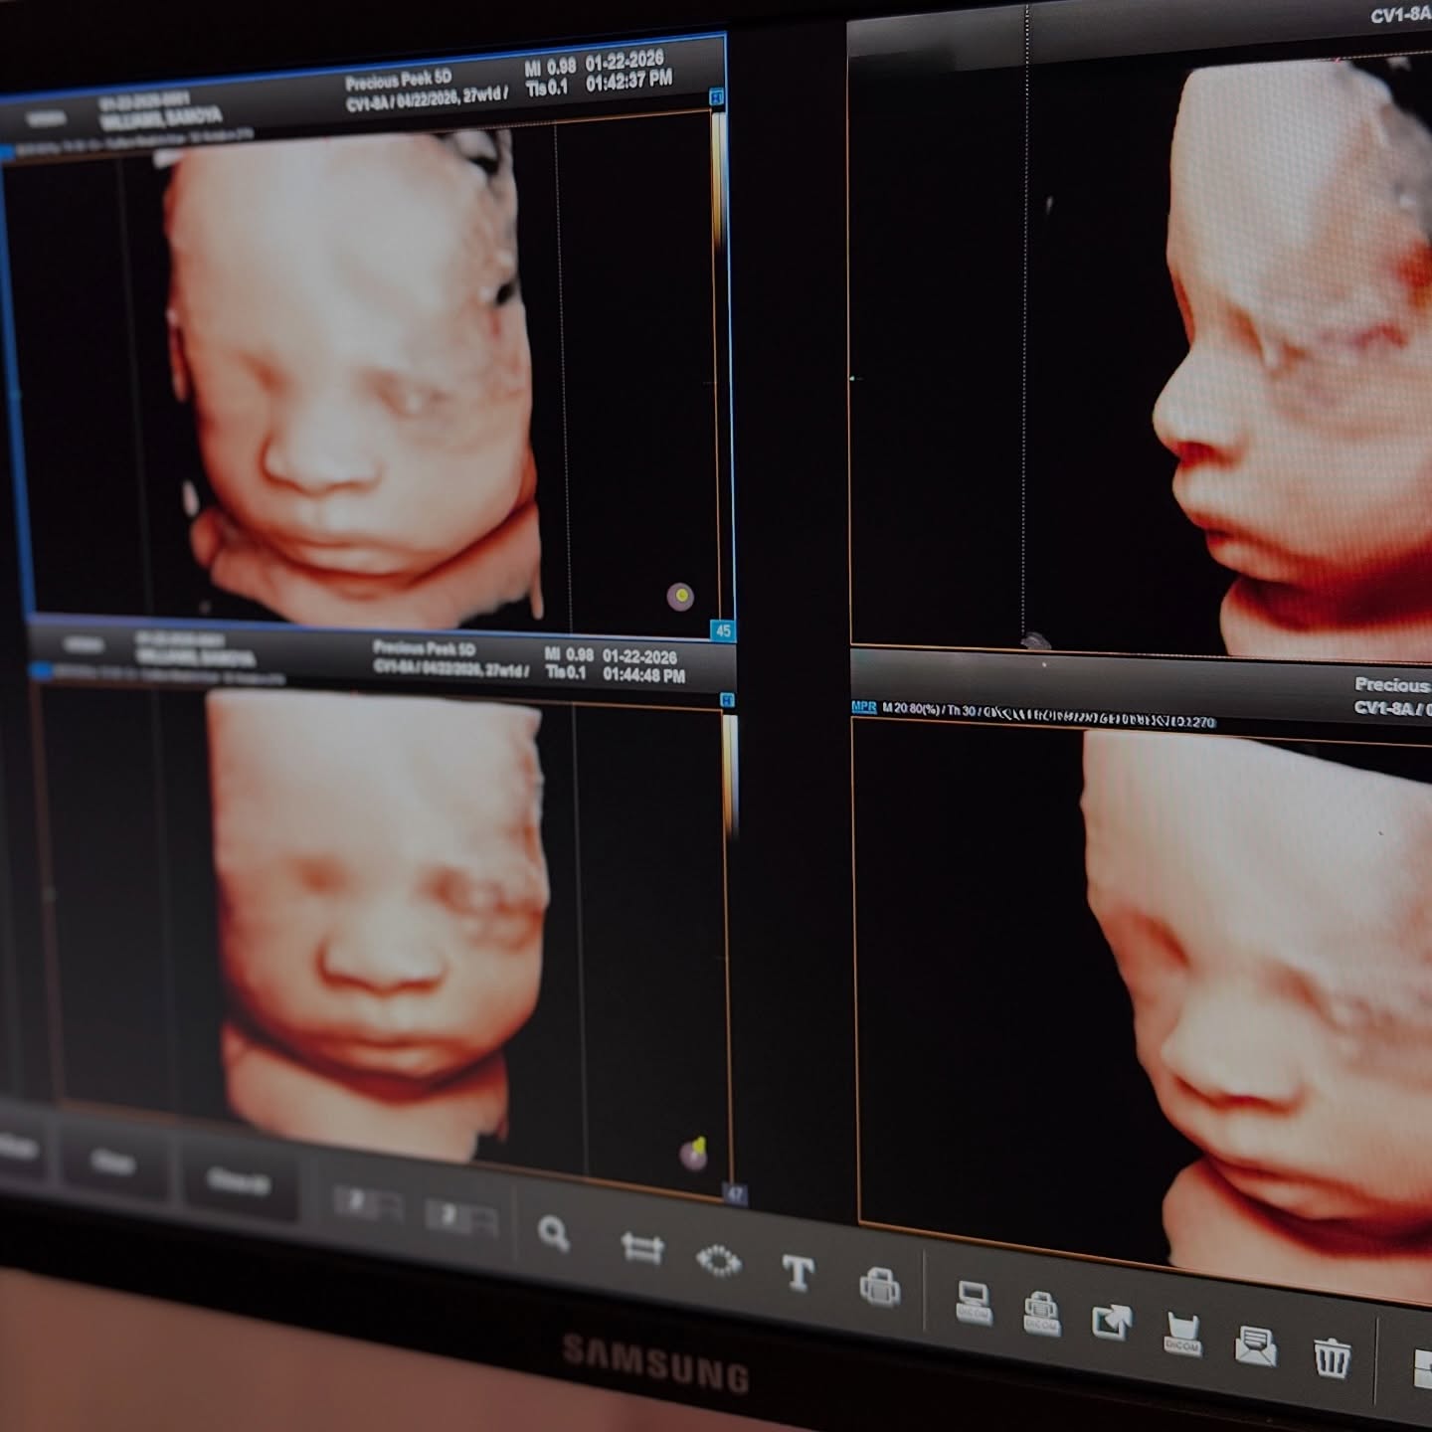Select the bottom-left 01:44:48 PM image
Screen dimensions: 1432x1432
pyautogui.click(x=378, y=925)
